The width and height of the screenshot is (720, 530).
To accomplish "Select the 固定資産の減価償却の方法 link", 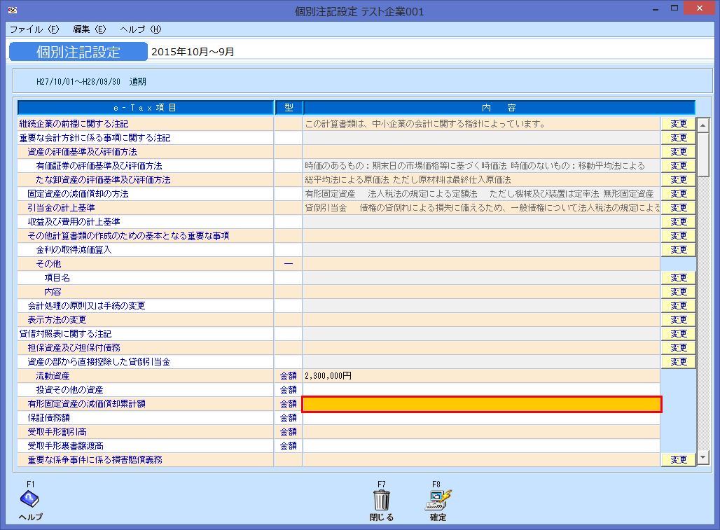I will point(78,193).
